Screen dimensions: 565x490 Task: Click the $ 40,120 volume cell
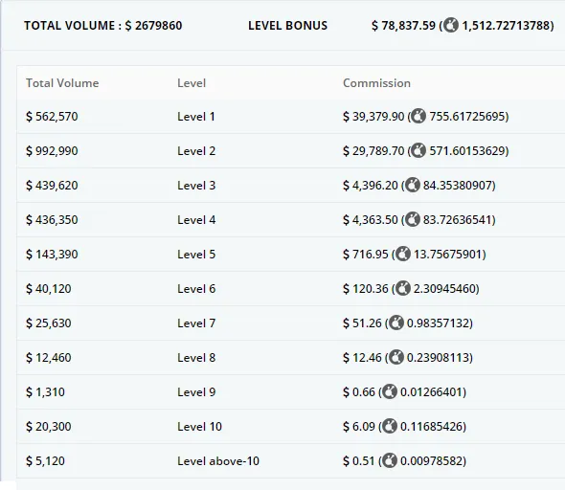(x=49, y=288)
